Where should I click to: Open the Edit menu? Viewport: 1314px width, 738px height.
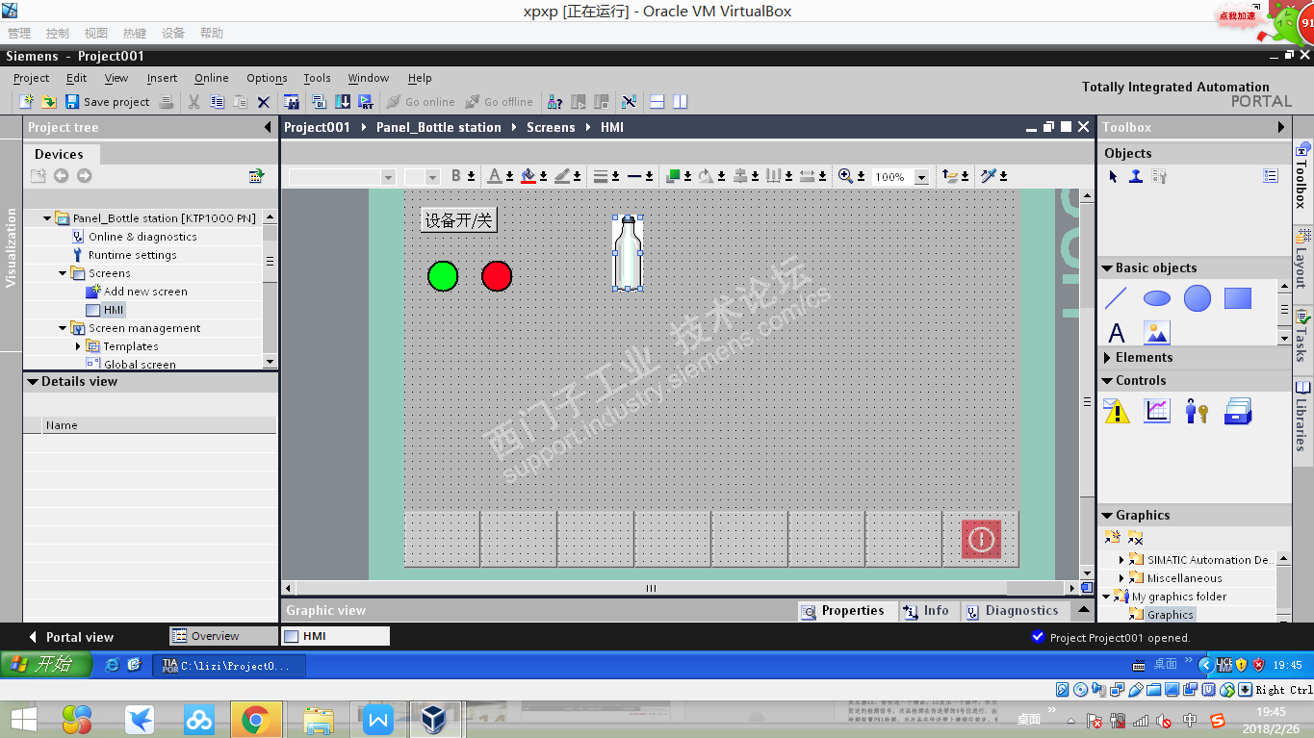76,78
